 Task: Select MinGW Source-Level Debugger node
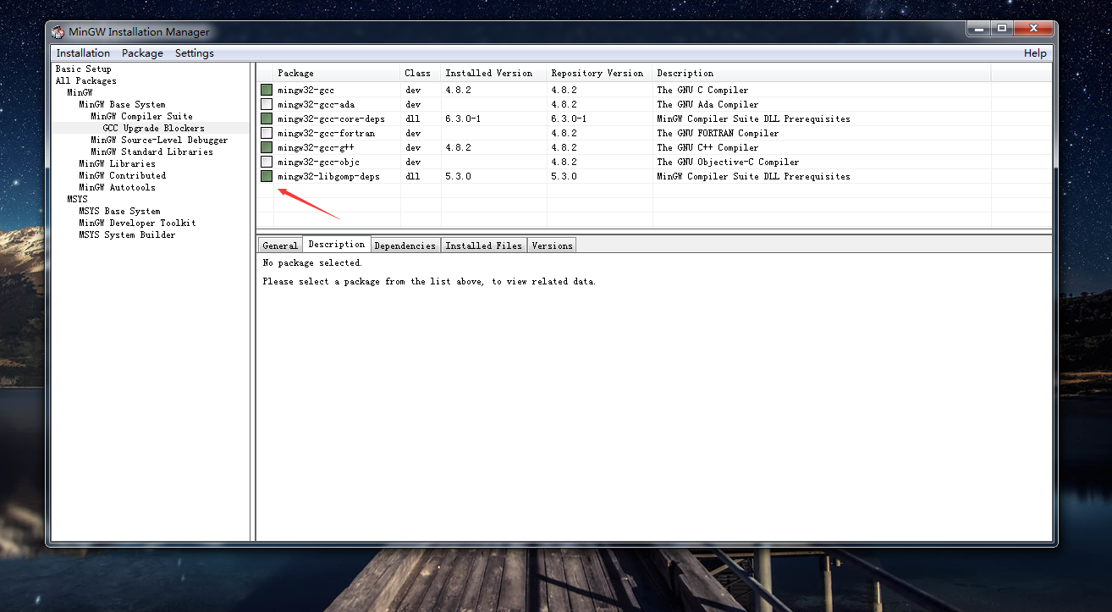(159, 140)
